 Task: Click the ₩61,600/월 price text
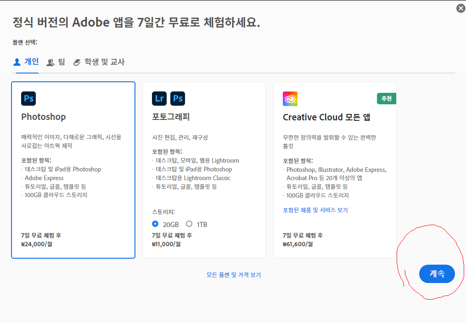coord(298,244)
